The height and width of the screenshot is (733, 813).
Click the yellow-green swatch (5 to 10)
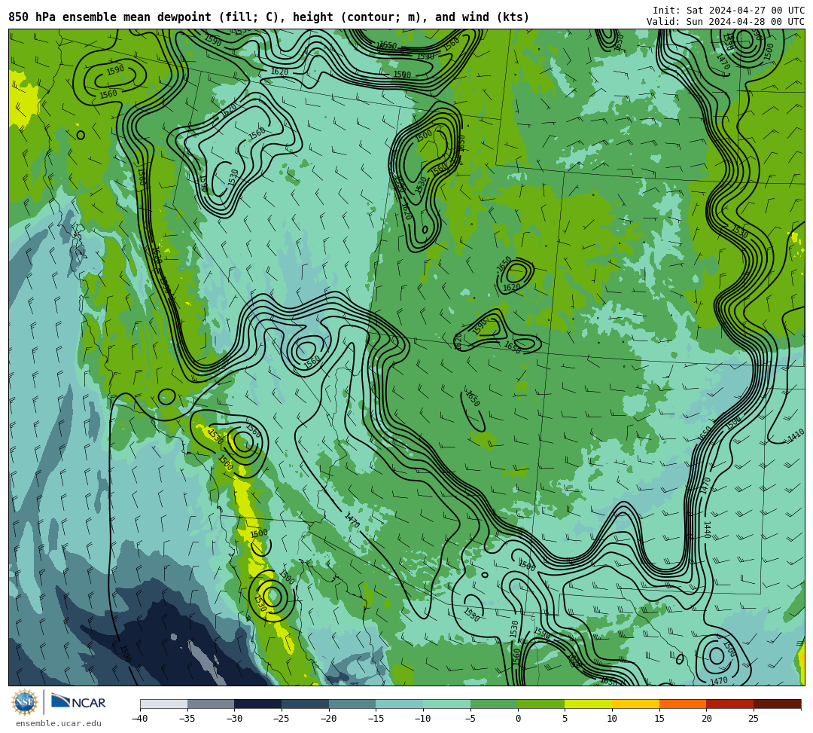point(589,704)
